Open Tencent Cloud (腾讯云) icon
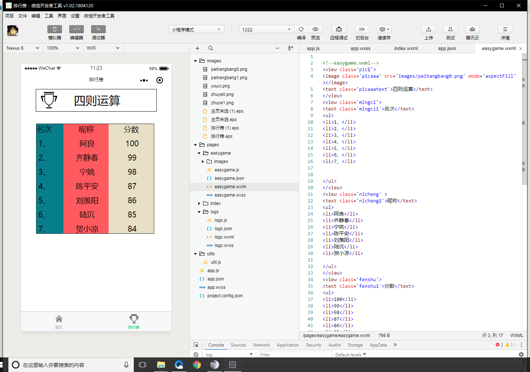Image resolution: width=530 pixels, height=372 pixels. [472, 29]
